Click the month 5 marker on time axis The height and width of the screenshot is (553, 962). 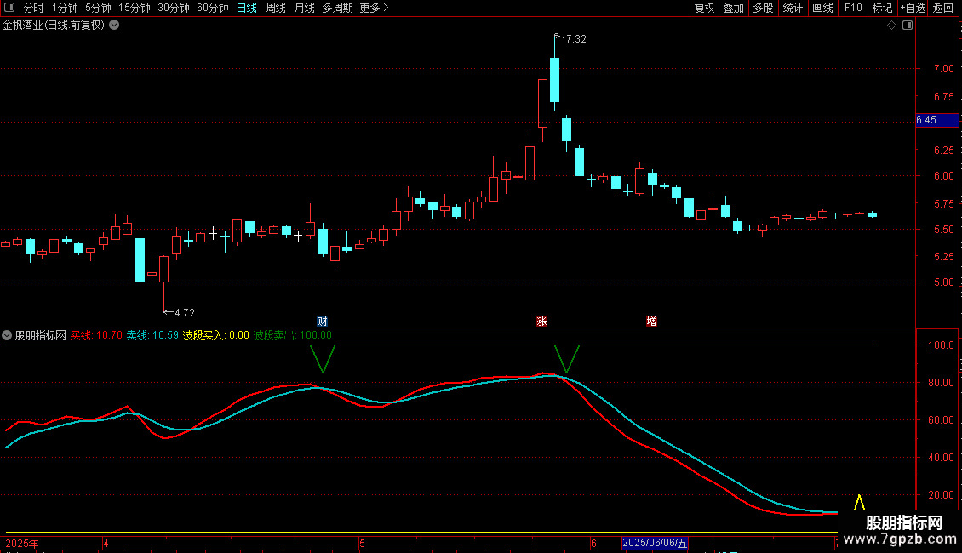tap(362, 544)
